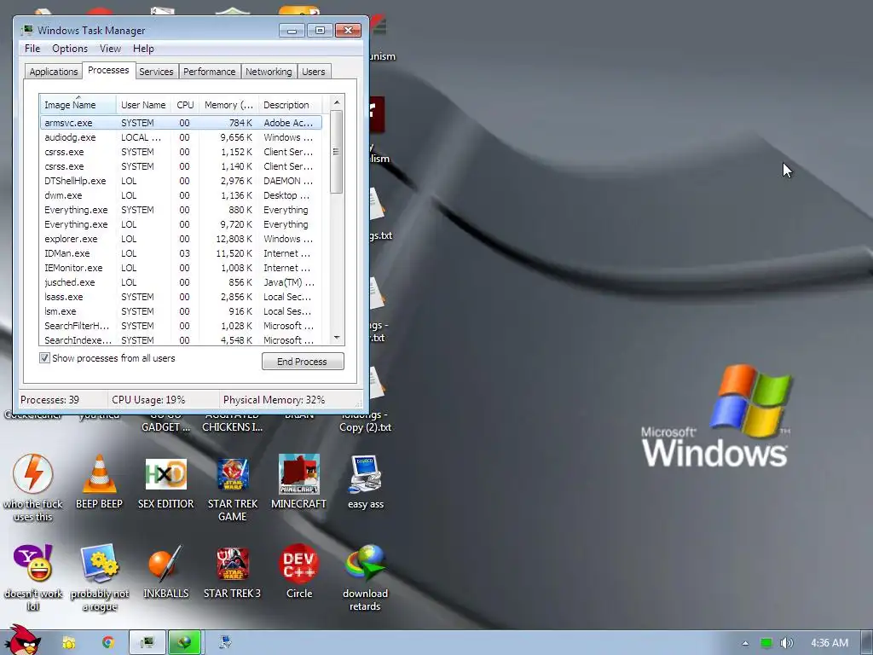Screen dimensions: 873x655
Task: Select the armsvc.exe process
Action: [181, 123]
